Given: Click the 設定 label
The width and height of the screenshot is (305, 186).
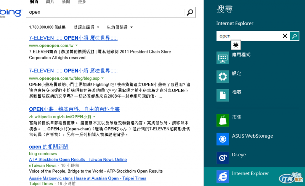Looking at the screenshot, I should (236, 74).
